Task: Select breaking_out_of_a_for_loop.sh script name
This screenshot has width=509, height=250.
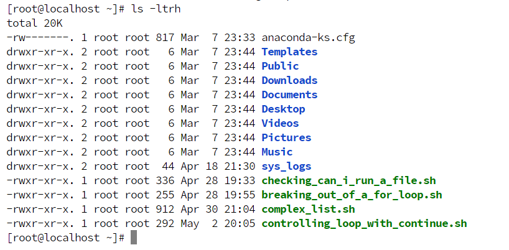Action: tap(352, 195)
